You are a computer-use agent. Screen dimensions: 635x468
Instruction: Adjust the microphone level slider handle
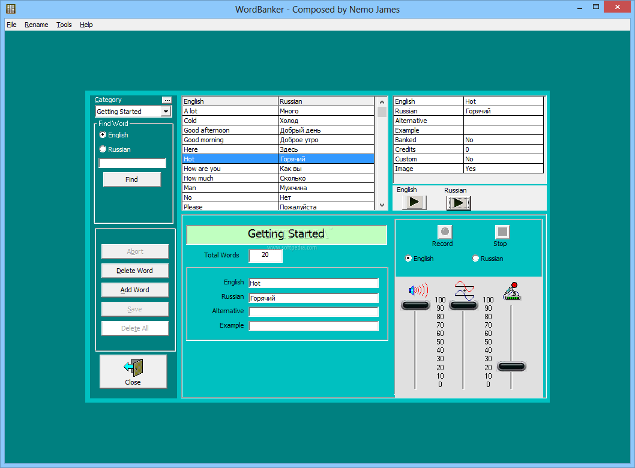tap(511, 367)
